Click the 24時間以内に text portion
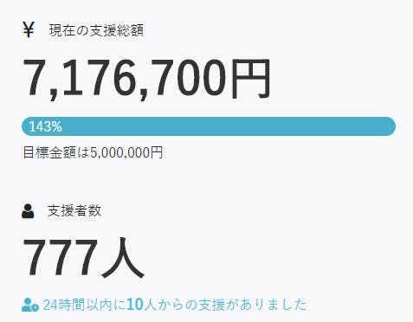 point(84,305)
